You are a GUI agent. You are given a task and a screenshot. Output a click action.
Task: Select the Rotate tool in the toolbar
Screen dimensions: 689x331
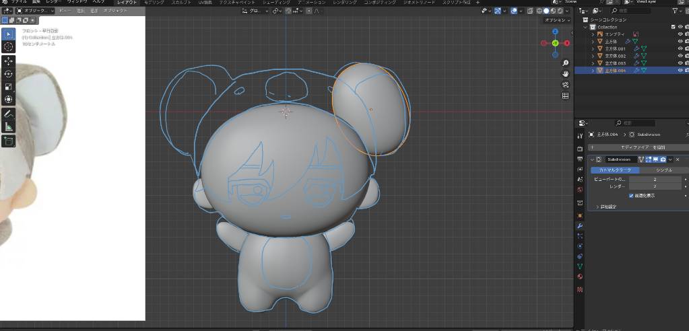(x=9, y=73)
